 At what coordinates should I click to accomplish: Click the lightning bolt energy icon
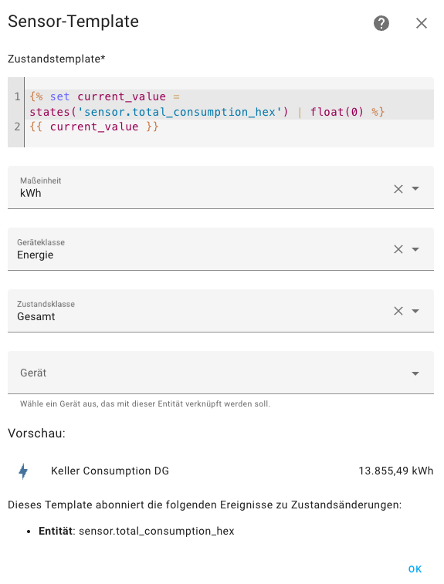click(23, 471)
